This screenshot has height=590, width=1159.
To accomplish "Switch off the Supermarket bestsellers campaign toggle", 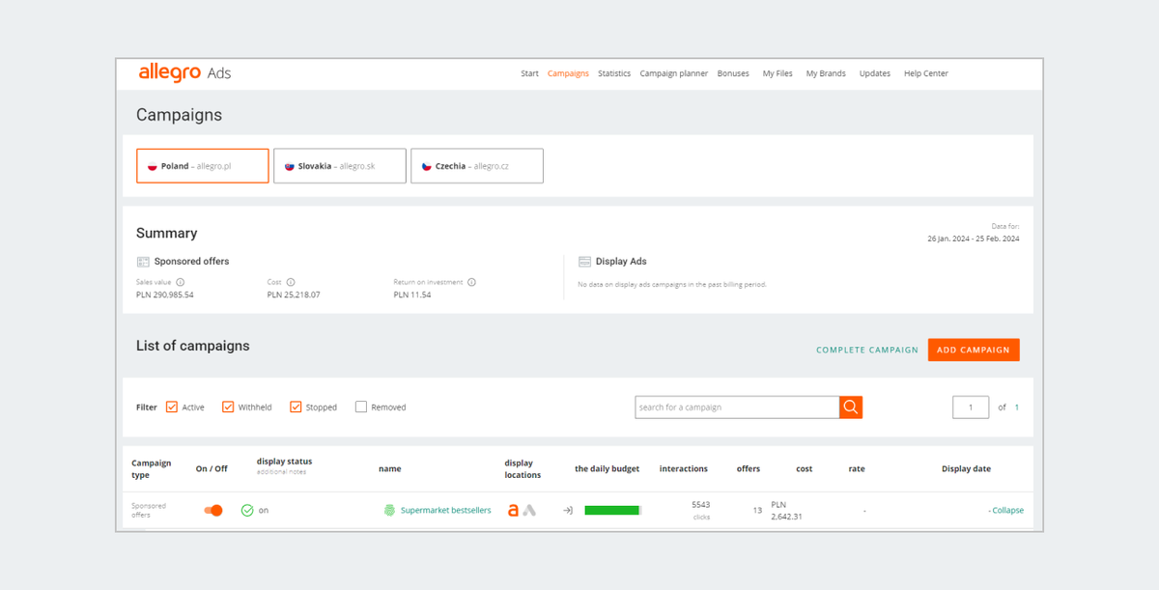I will [x=213, y=510].
